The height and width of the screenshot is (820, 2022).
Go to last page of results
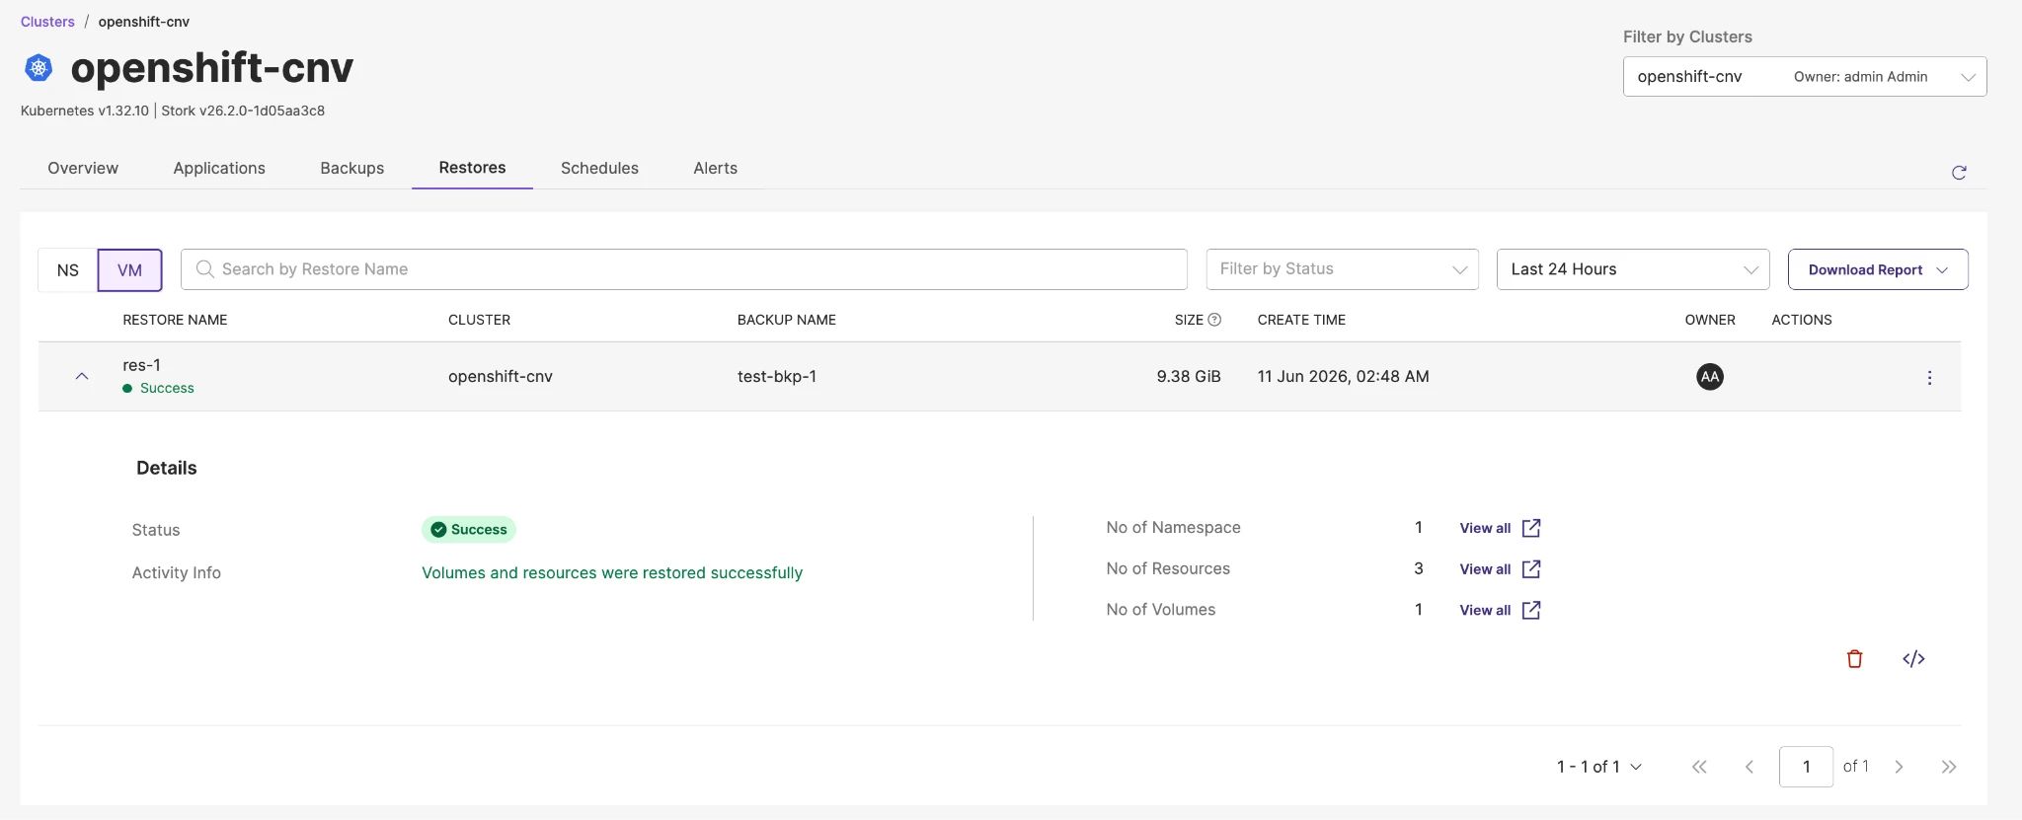(1948, 767)
